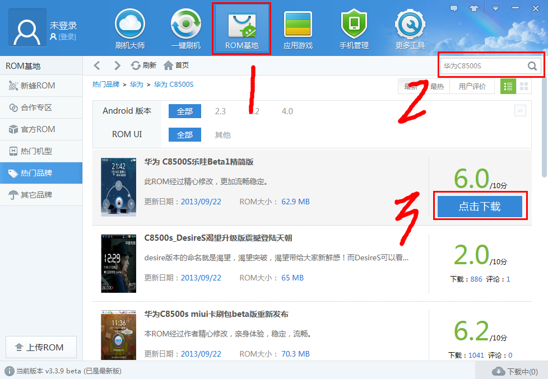Click the 华为 breadcrumb link
Screen dimensions: 548x379
tap(137, 84)
